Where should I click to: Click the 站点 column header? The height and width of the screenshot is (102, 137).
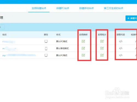pos(4,35)
